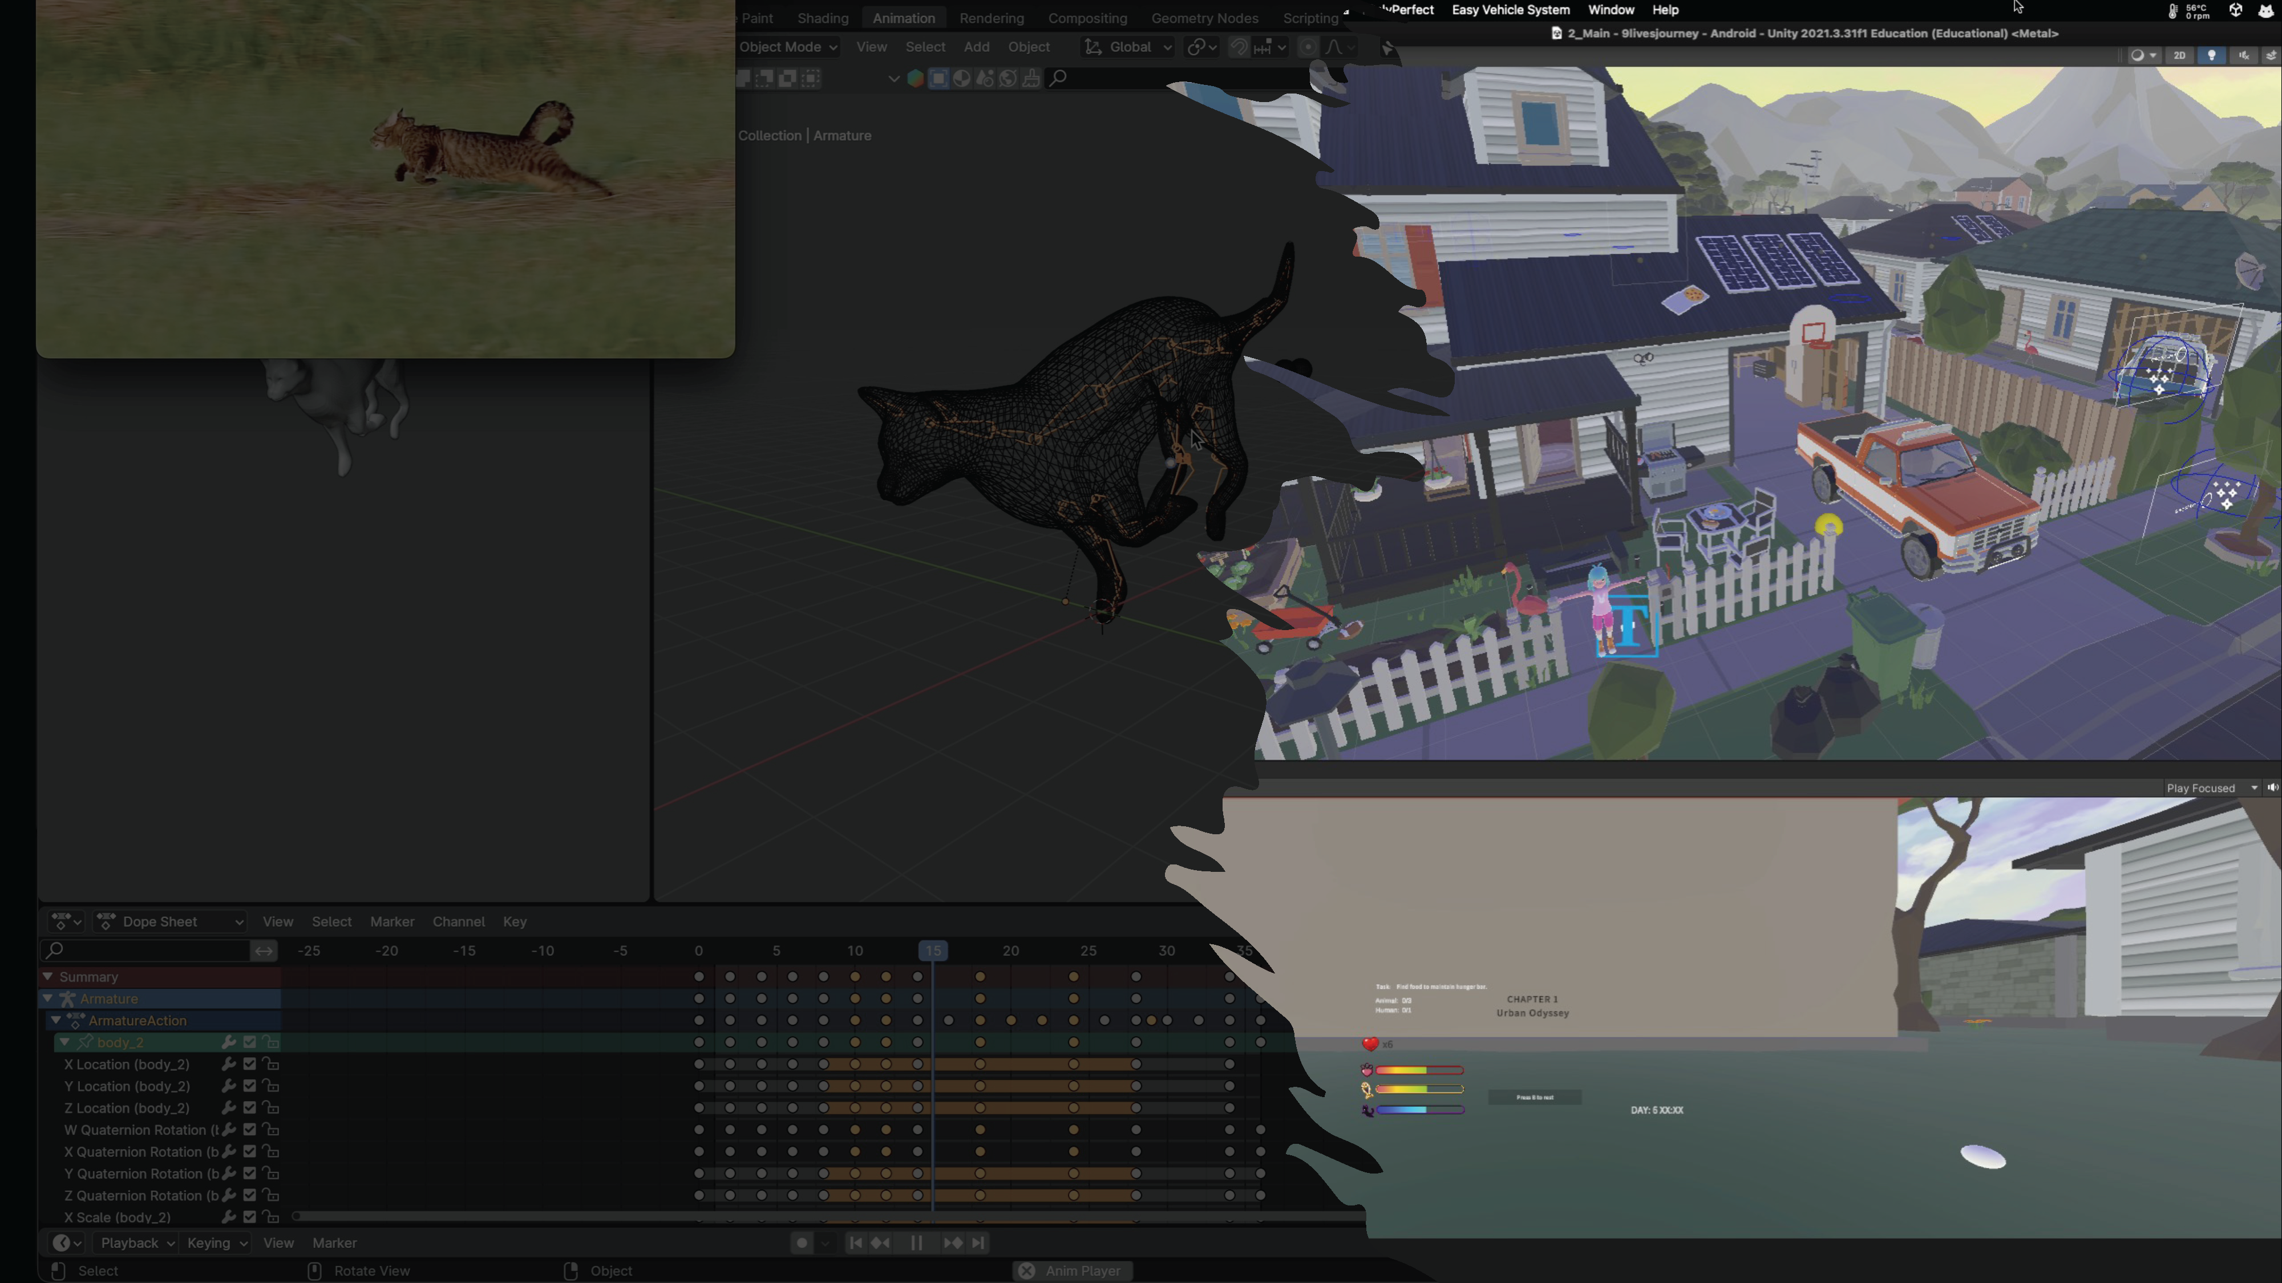Lock the Z Location channel
The height and width of the screenshot is (1283, 2282).
[270, 1109]
